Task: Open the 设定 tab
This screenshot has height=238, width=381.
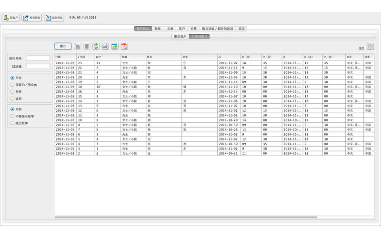Action: (x=241, y=29)
